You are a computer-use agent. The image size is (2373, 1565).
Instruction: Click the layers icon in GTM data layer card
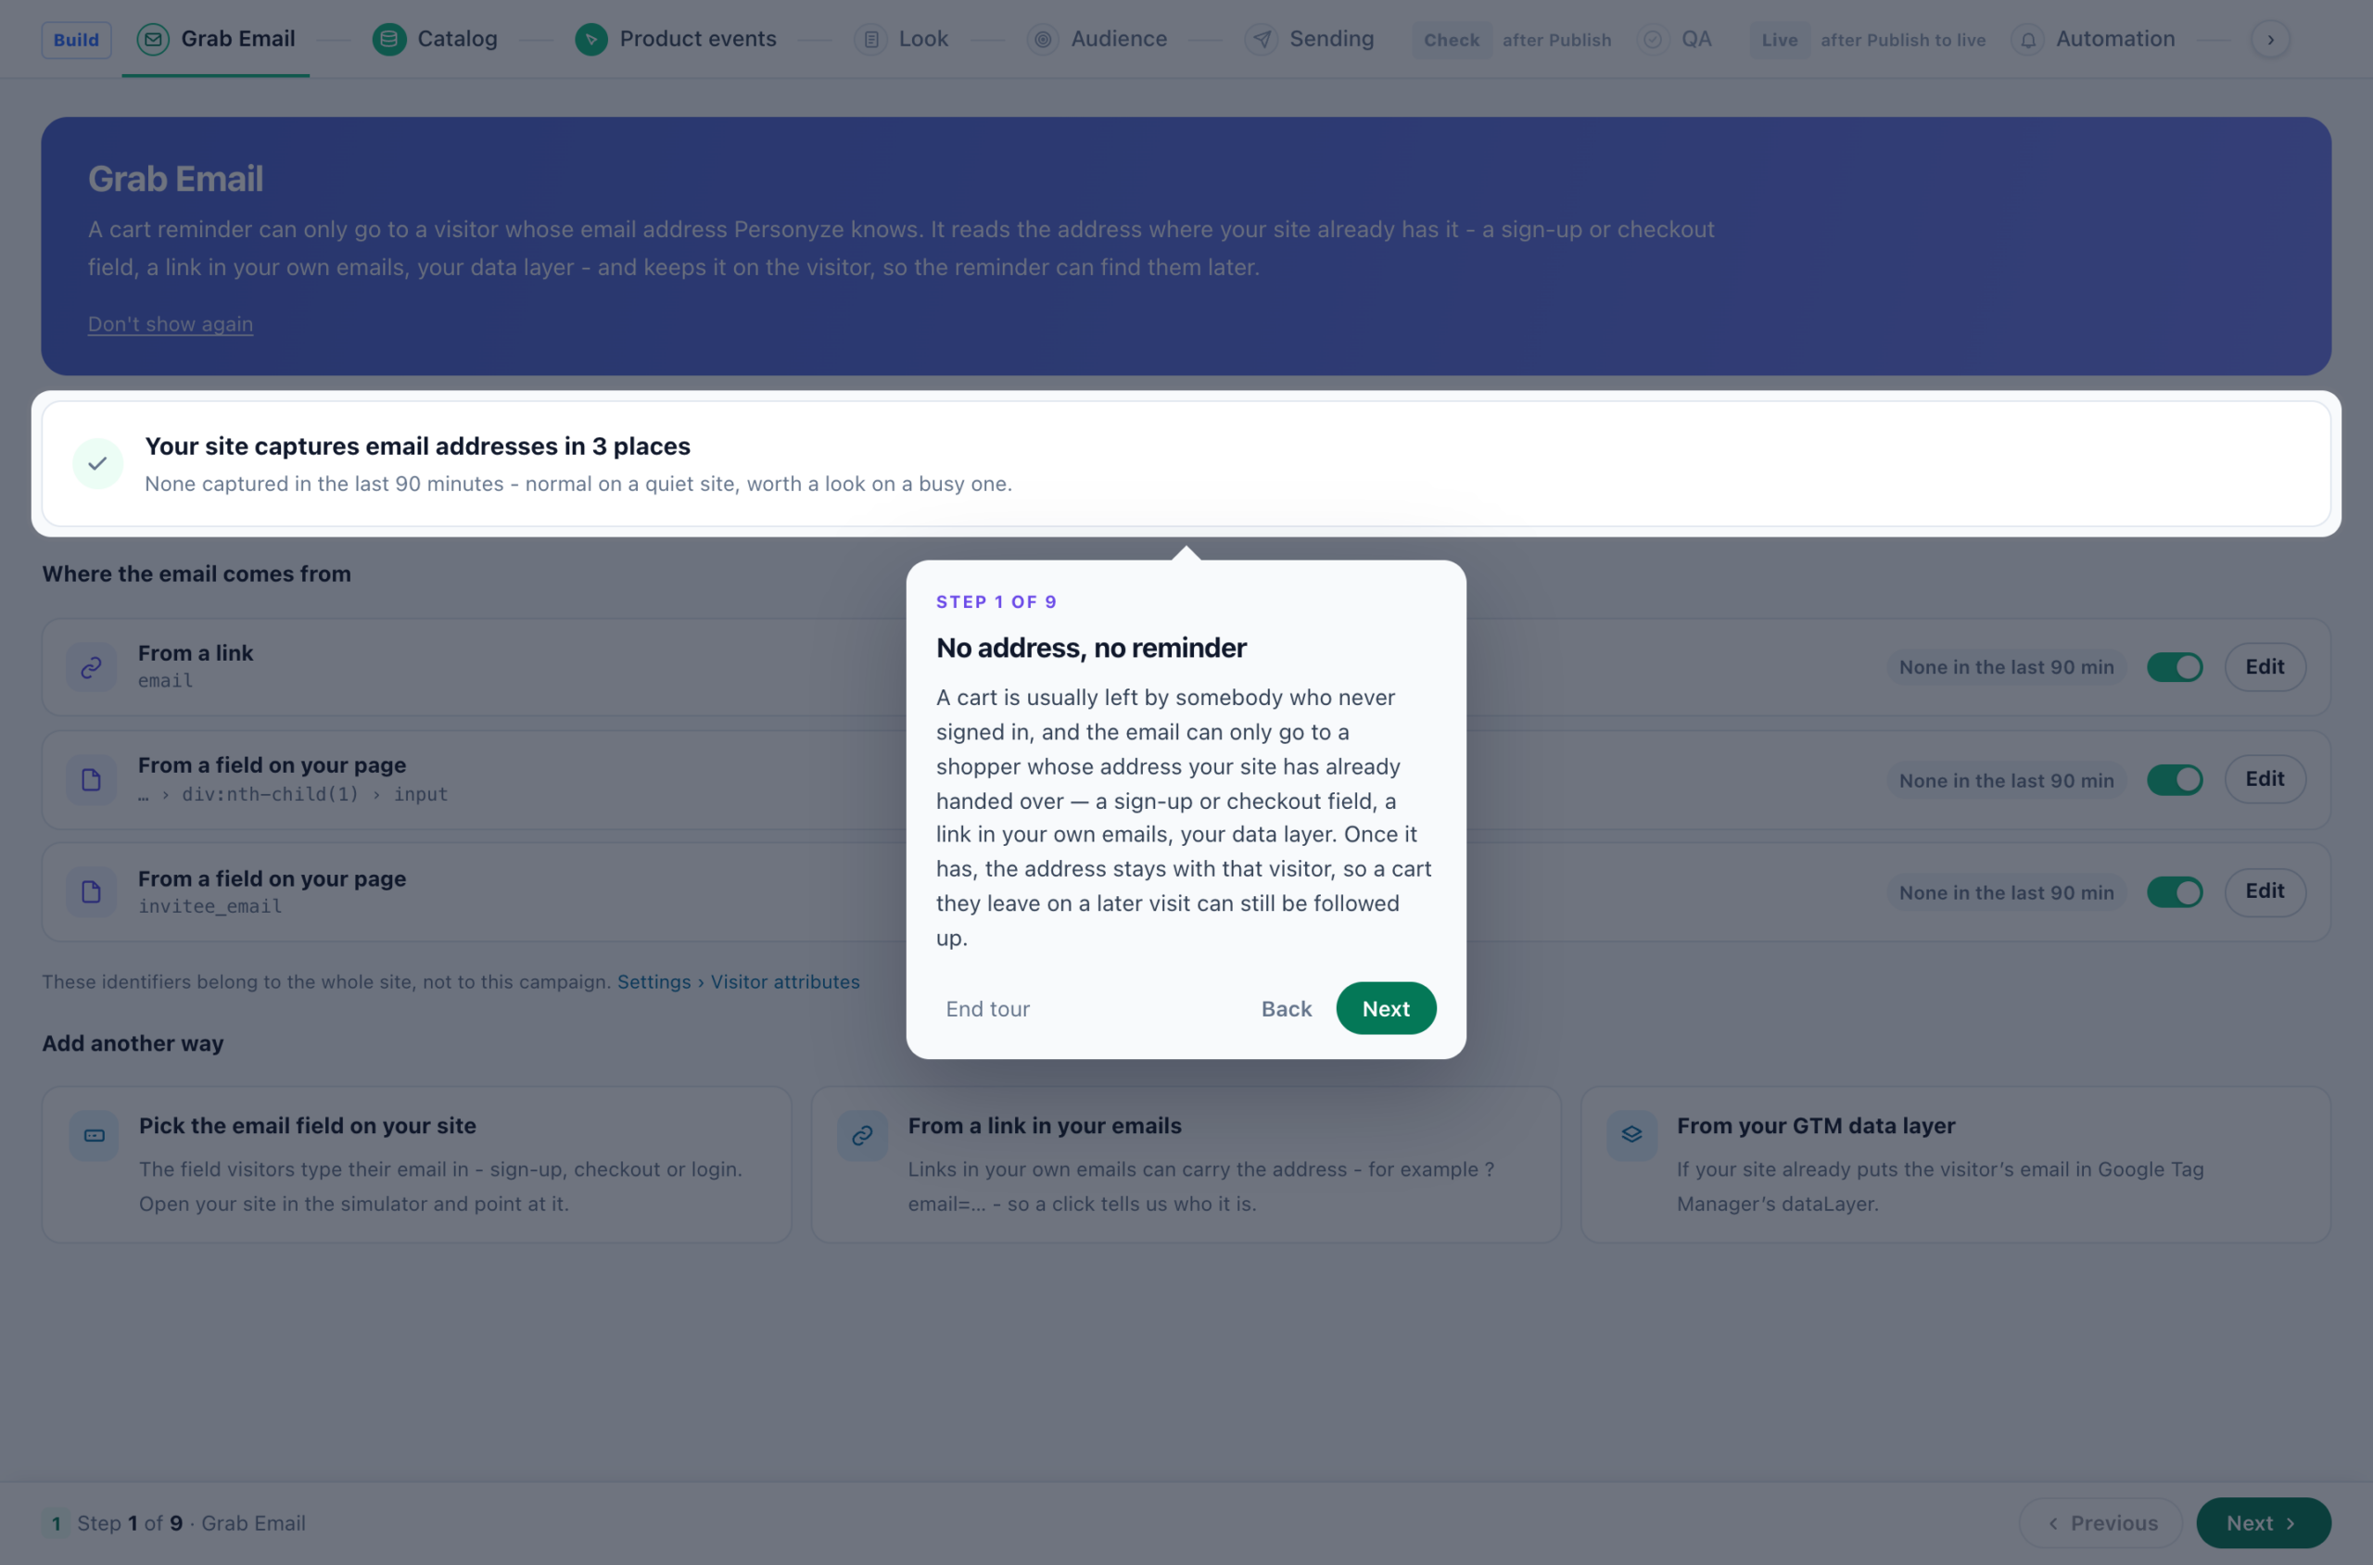tap(1631, 1135)
